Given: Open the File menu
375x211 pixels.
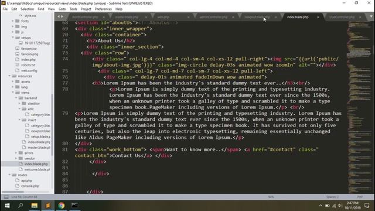Looking at the screenshot, I should (5, 9).
